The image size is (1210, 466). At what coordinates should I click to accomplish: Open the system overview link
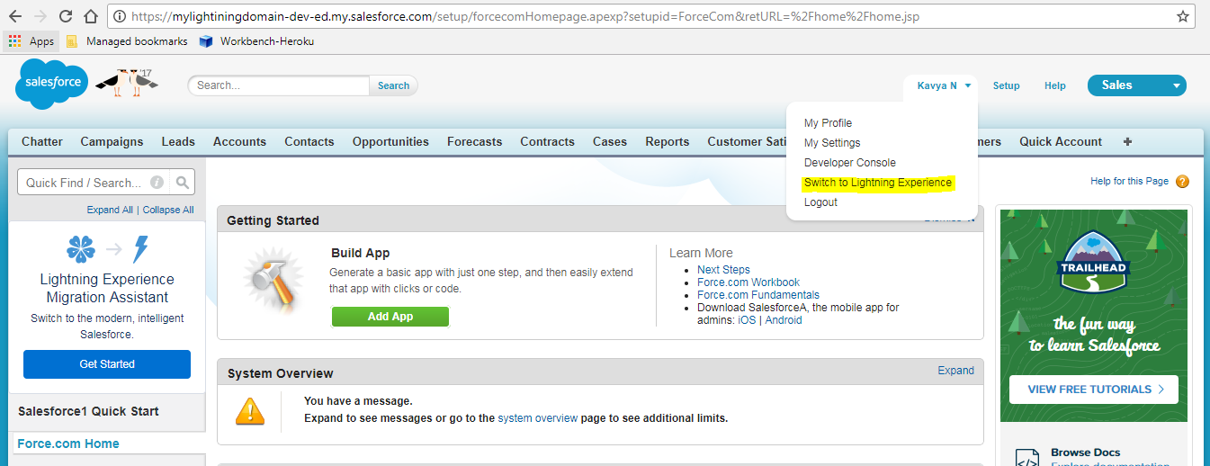point(538,418)
